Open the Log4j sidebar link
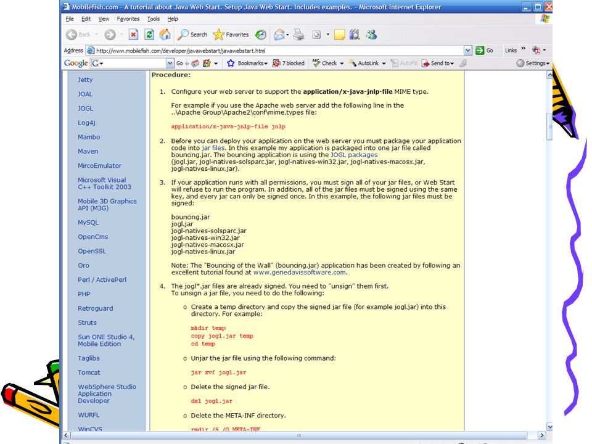This screenshot has height=444, width=592. tap(86, 123)
